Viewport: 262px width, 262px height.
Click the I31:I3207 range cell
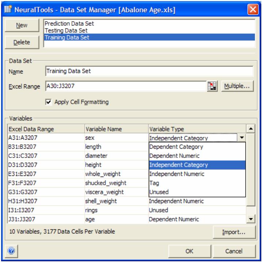tap(46, 210)
